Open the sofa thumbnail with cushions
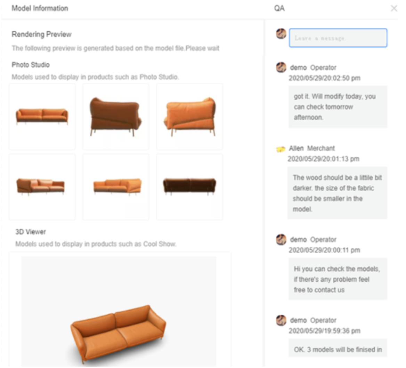The image size is (406, 368). click(42, 187)
